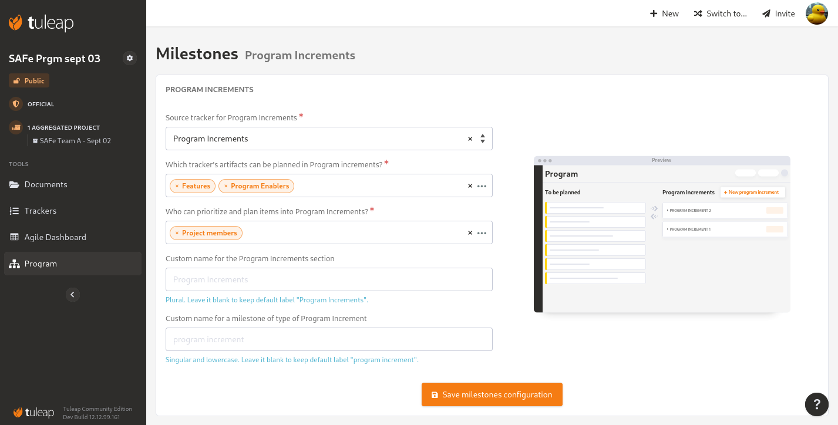Screen dimensions: 838x425
Task: Collapse the left sidebar
Action: coord(72,294)
